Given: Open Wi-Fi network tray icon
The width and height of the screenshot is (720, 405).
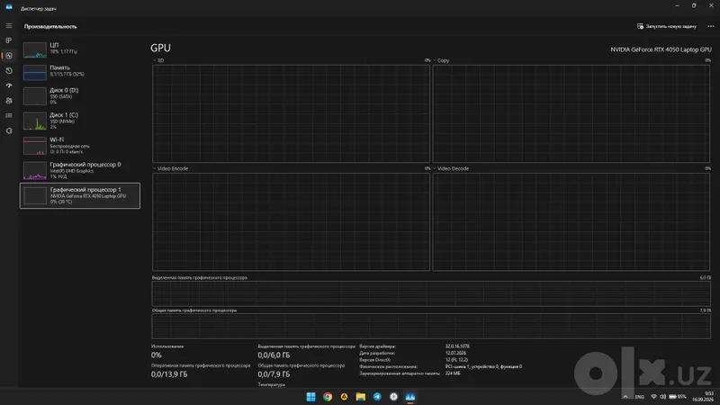Looking at the screenshot, I should click(x=654, y=397).
